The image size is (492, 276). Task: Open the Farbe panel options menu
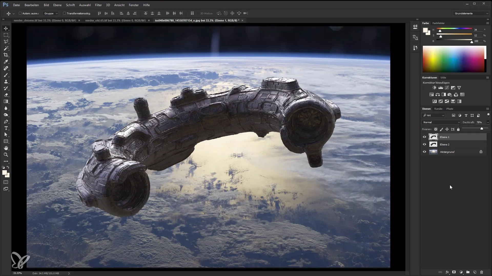487,23
